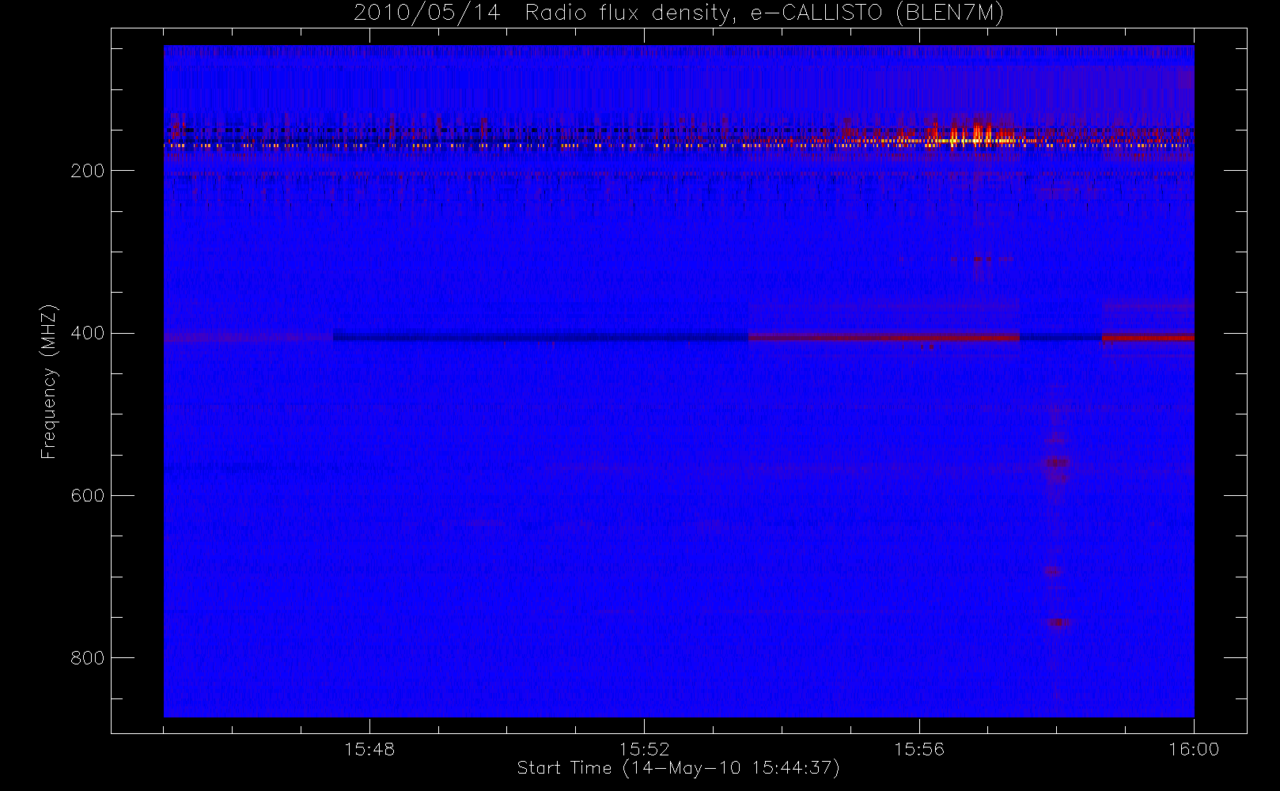Click the 15:48 time tick label

pyautogui.click(x=369, y=749)
